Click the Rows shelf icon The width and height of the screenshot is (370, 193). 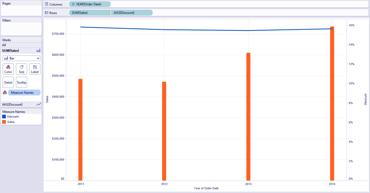pos(47,12)
